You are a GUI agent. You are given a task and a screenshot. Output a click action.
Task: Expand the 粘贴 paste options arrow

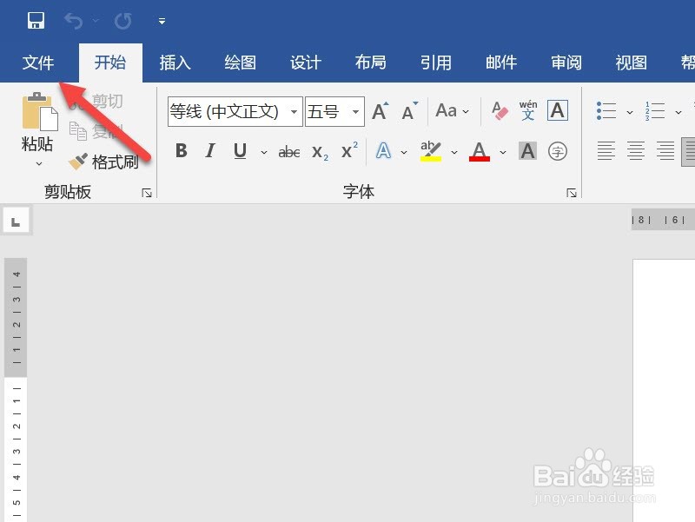[39, 163]
